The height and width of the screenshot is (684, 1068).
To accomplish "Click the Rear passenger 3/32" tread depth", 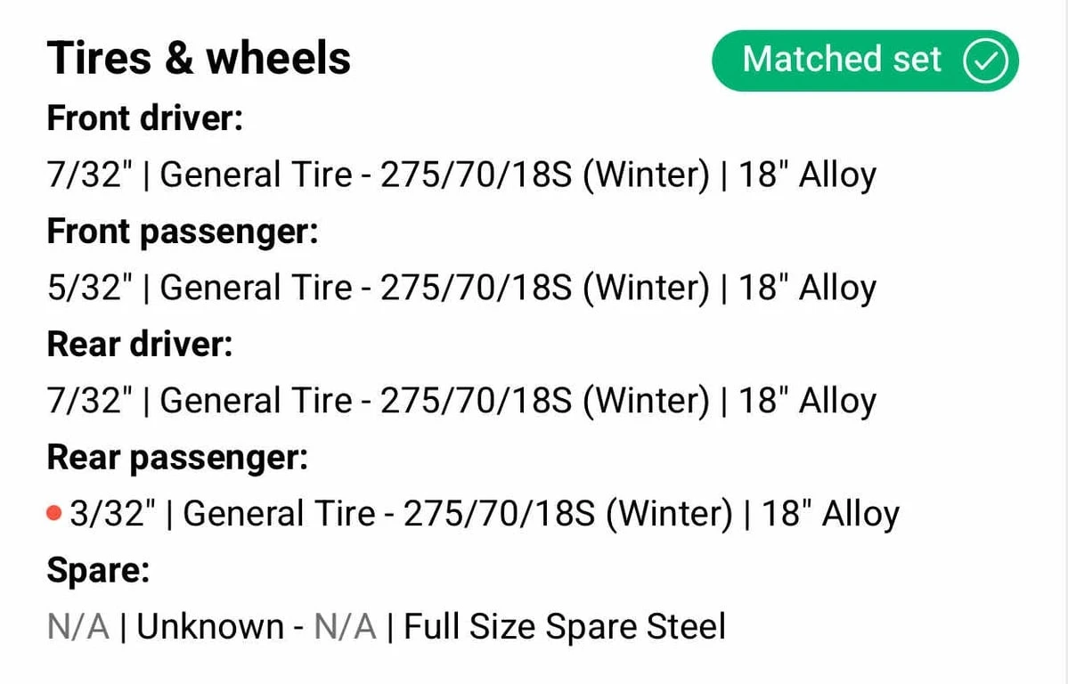I will [112, 514].
